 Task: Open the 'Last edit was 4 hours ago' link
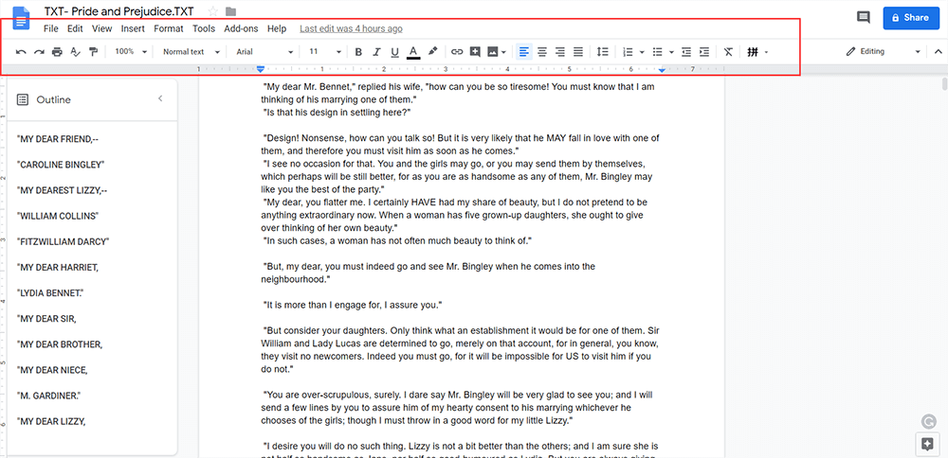[351, 29]
